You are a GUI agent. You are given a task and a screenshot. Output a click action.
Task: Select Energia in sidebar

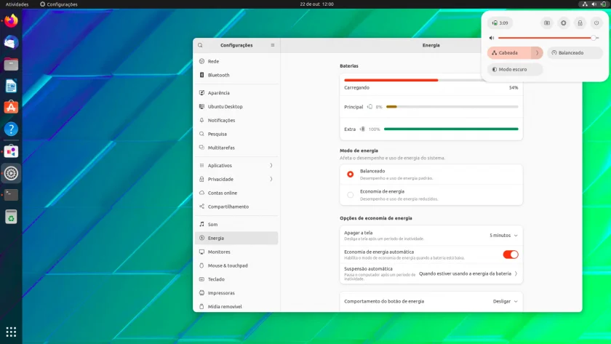coord(236,238)
